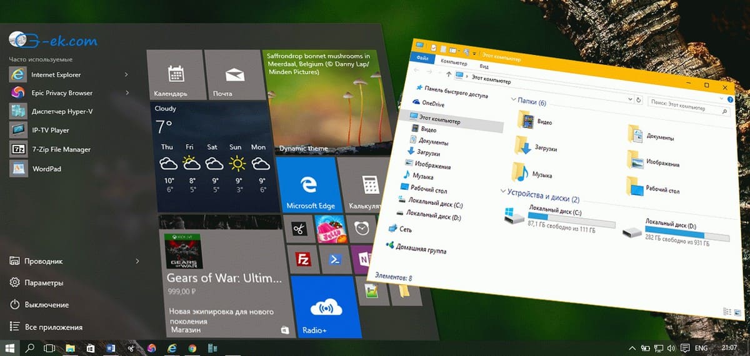Start IP-TV Player from the frequently used list
This screenshot has height=356, width=750.
[x=39, y=130]
